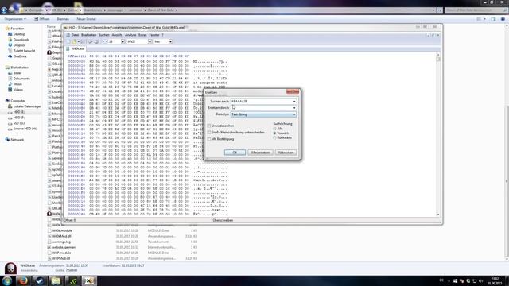Open the Datei menu in HxD
The image size is (509, 286).
coord(75,35)
